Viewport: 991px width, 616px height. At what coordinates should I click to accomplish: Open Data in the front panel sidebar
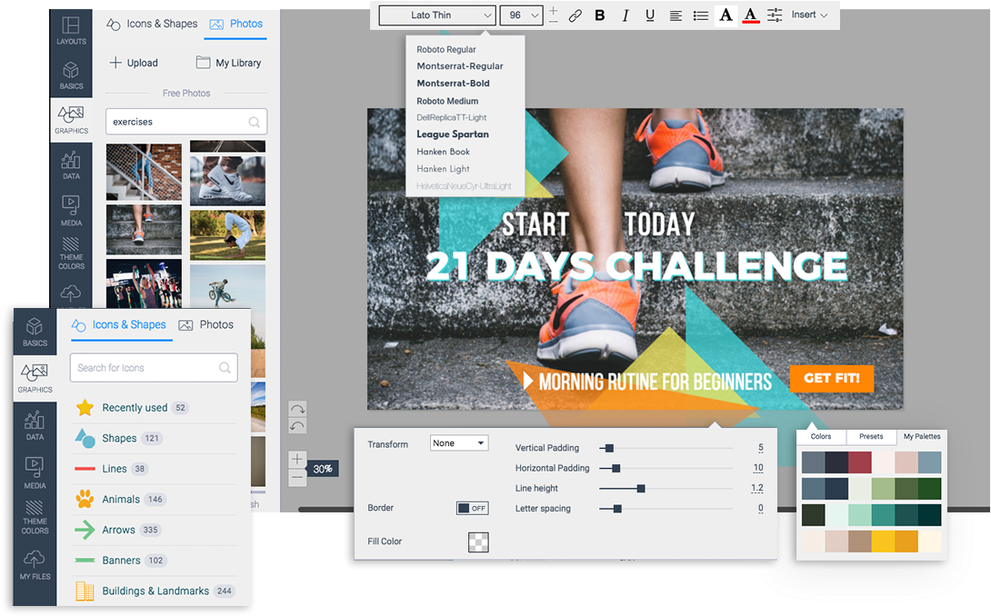[x=35, y=426]
